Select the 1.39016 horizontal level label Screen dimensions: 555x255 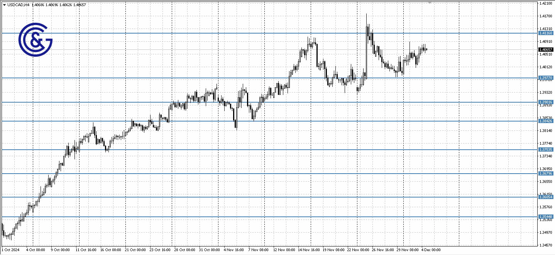click(545, 102)
